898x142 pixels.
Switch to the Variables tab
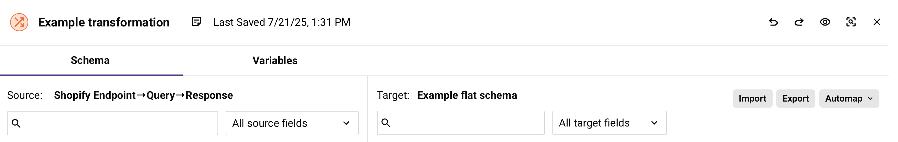[275, 61]
